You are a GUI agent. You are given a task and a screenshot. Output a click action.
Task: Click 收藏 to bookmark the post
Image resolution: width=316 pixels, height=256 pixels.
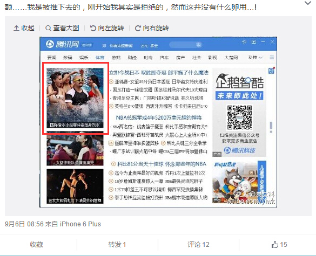click(37, 245)
